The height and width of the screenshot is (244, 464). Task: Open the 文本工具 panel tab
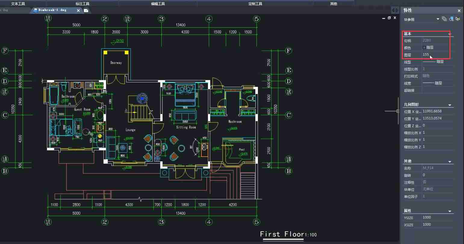point(18,4)
